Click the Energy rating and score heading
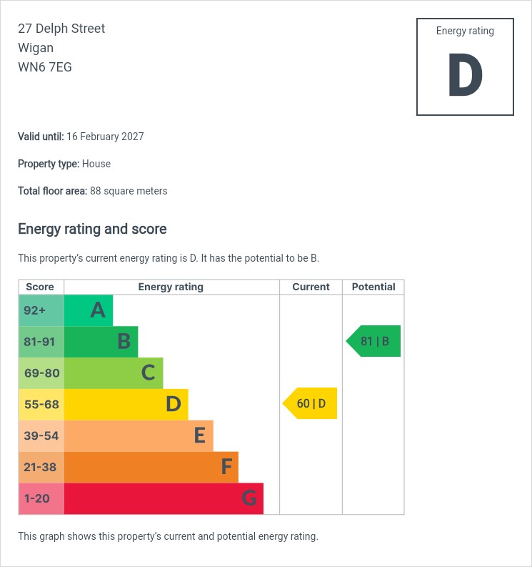This screenshot has width=532, height=567. point(92,230)
